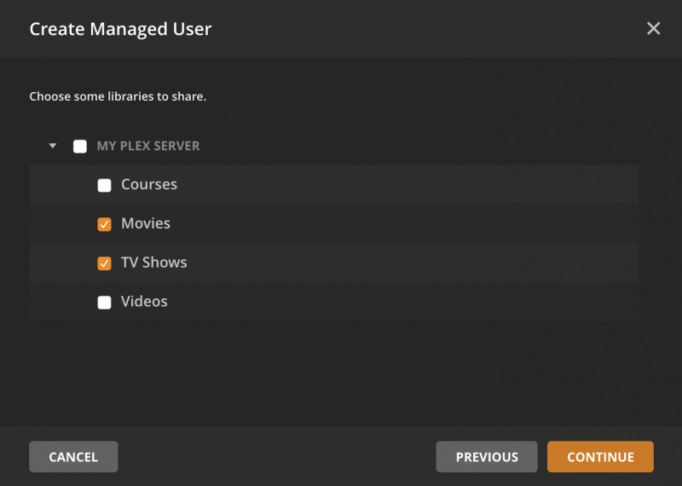Close the Create Managed User dialog
Viewport: 682px width, 486px height.
point(653,29)
